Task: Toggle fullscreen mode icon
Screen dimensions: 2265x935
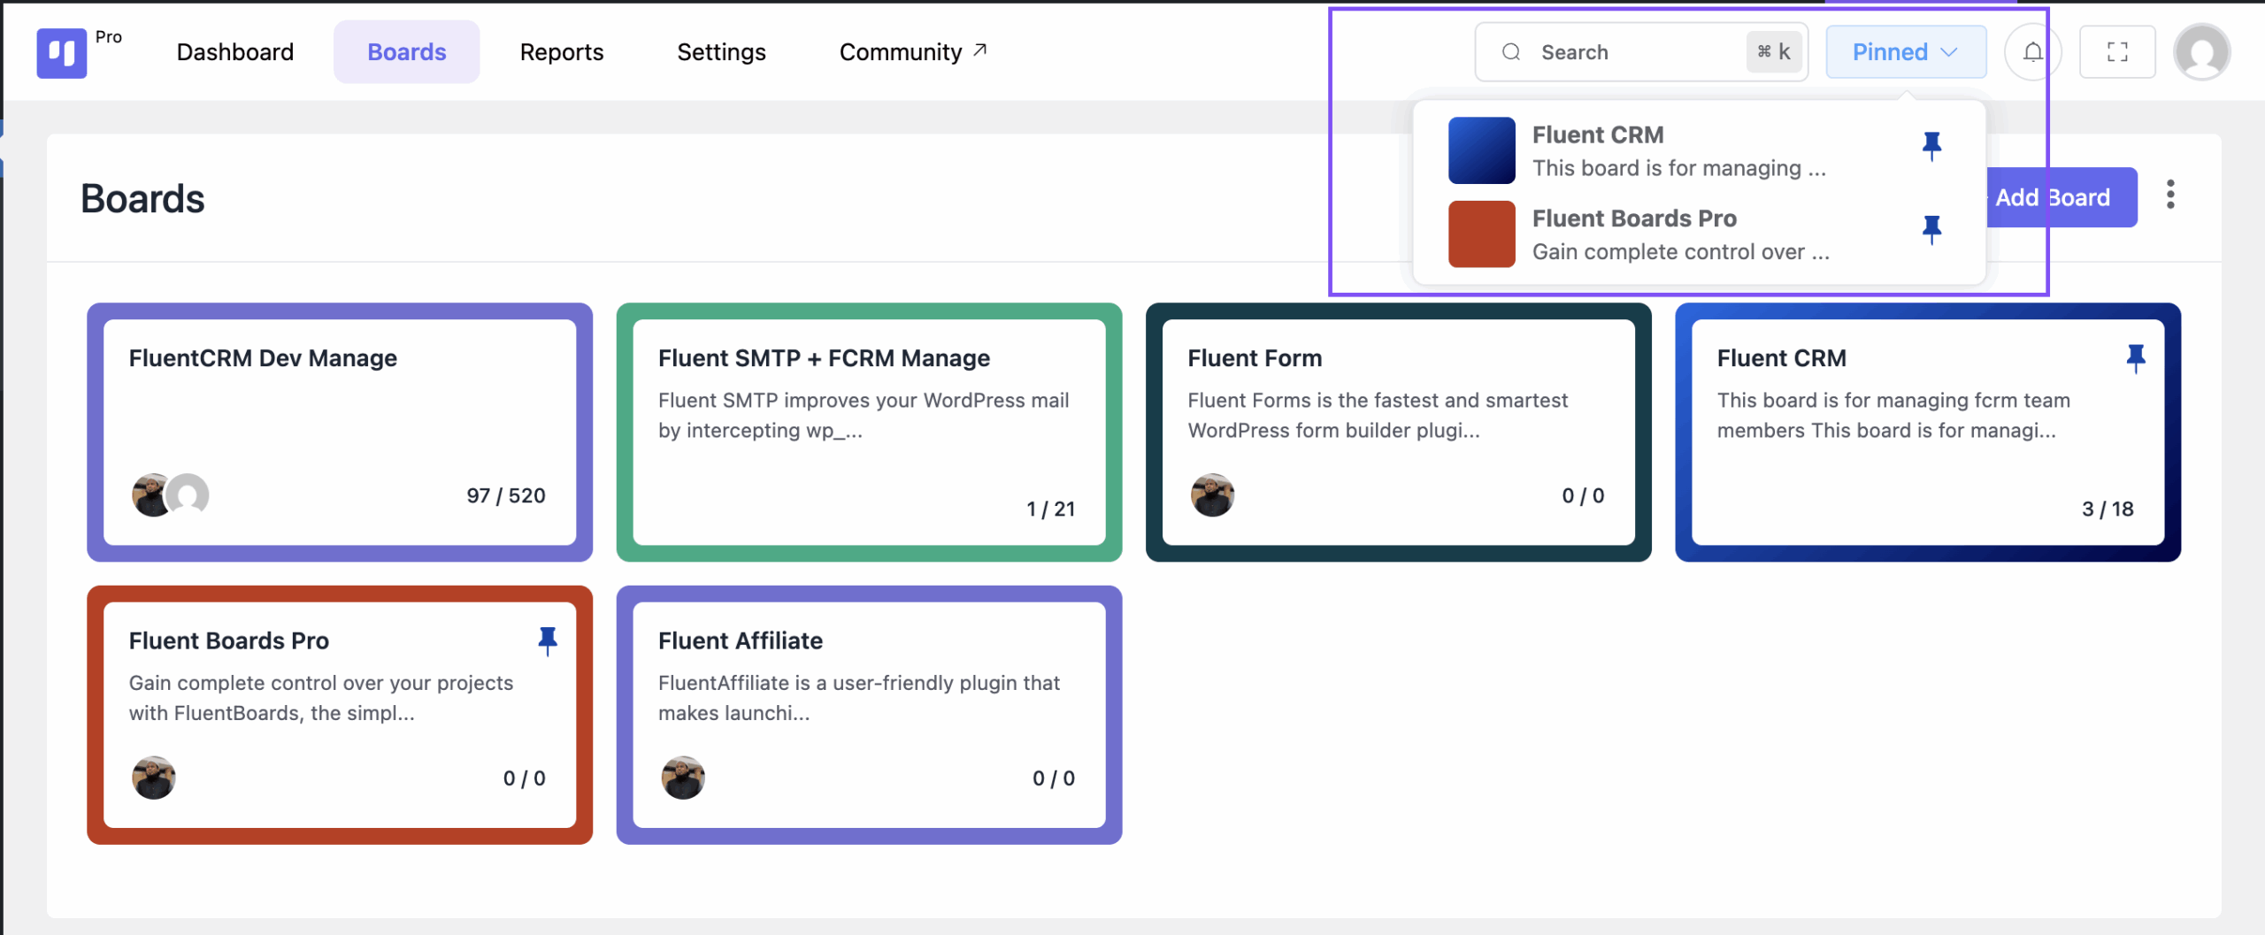Action: click(x=2117, y=52)
